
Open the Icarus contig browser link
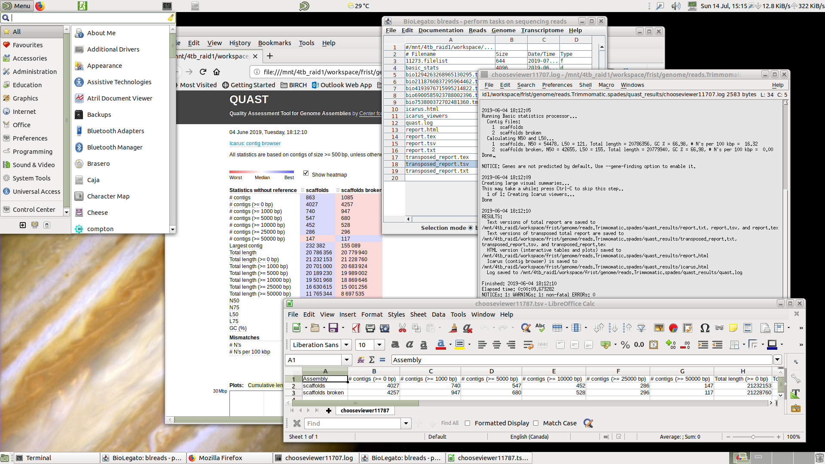click(x=255, y=143)
